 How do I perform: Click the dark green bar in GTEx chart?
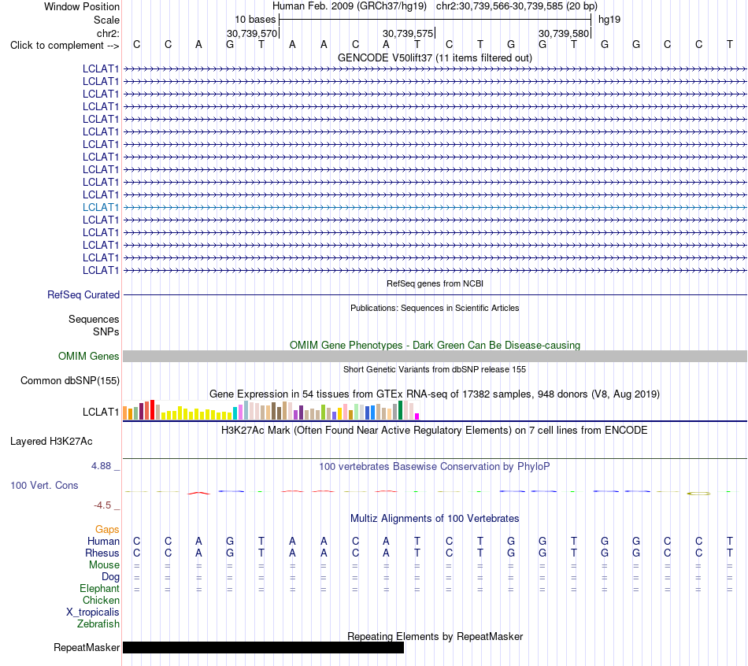tap(401, 410)
